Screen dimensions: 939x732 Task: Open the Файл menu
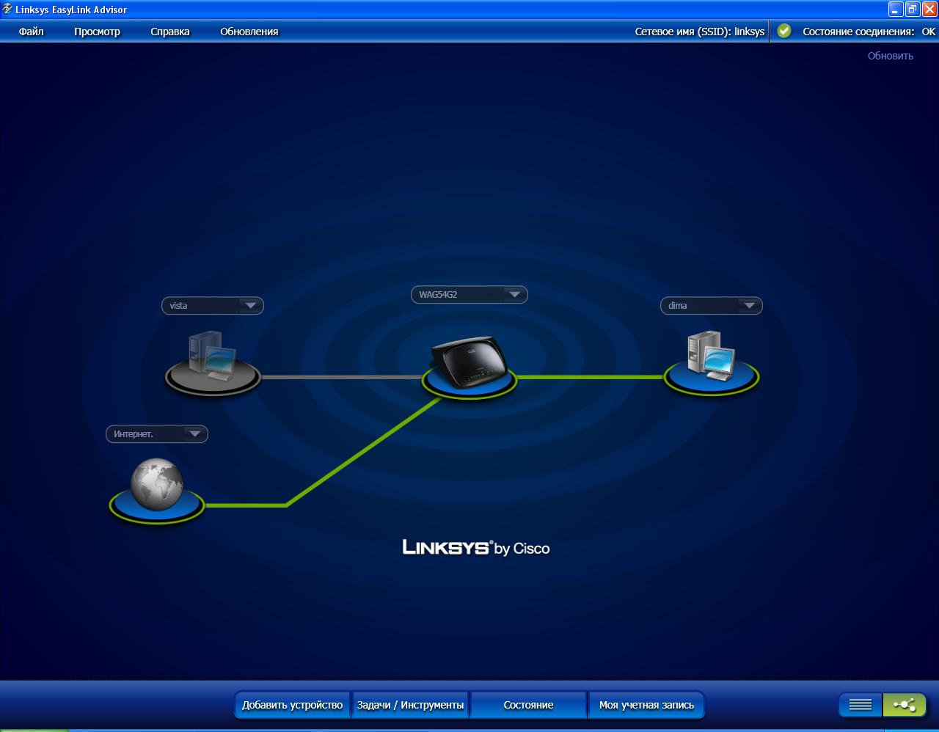pos(32,32)
